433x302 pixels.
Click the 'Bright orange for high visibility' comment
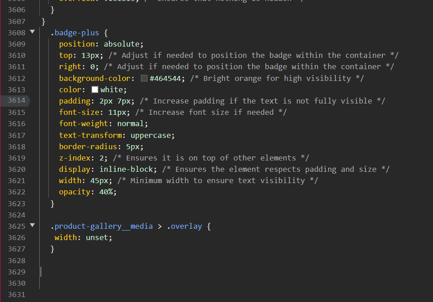click(277, 79)
